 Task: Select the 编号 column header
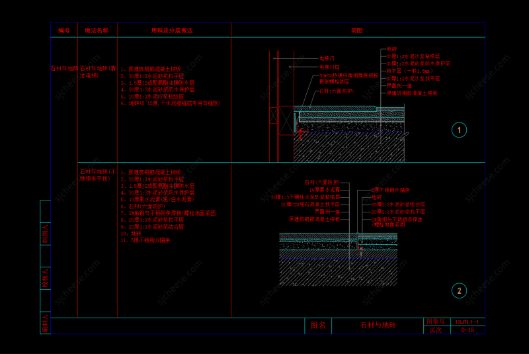click(64, 30)
